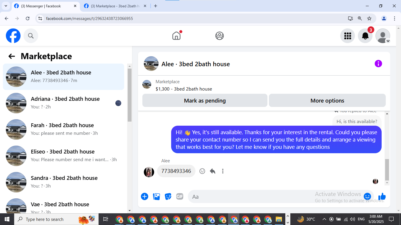Click the blue availability reply message bubble
Screen dimensions: 401x225
(x=276, y=139)
